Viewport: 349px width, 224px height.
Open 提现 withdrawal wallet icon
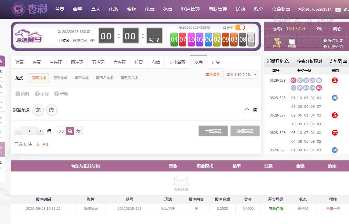click(x=292, y=42)
